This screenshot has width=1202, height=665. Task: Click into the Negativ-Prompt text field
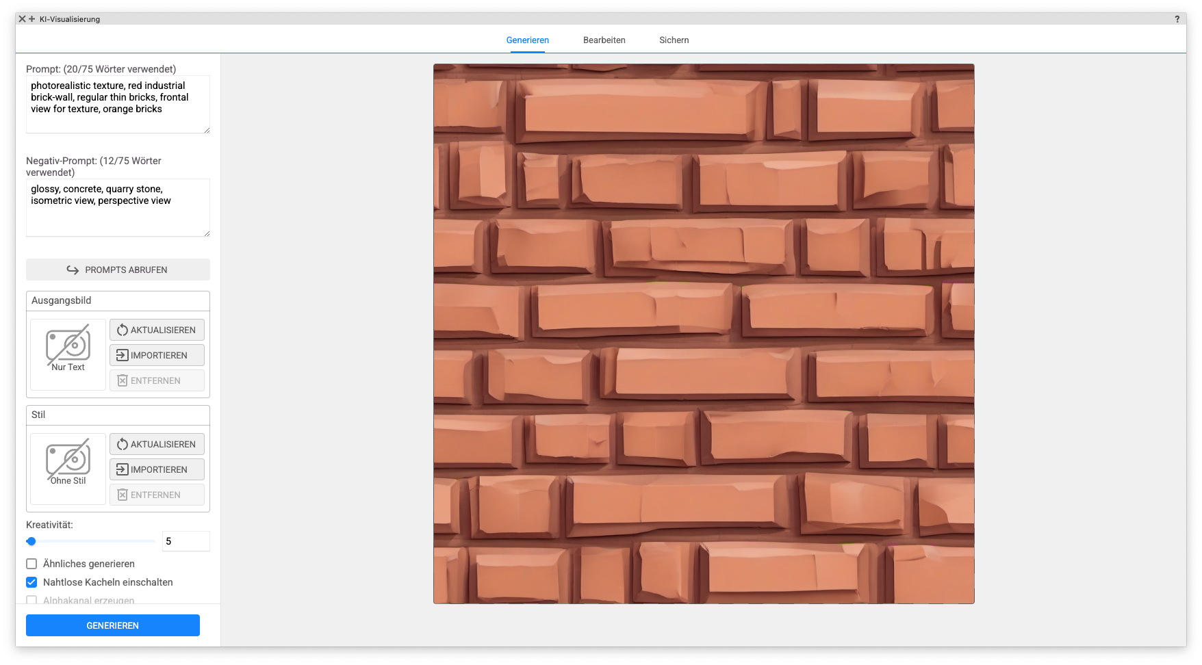click(x=118, y=212)
